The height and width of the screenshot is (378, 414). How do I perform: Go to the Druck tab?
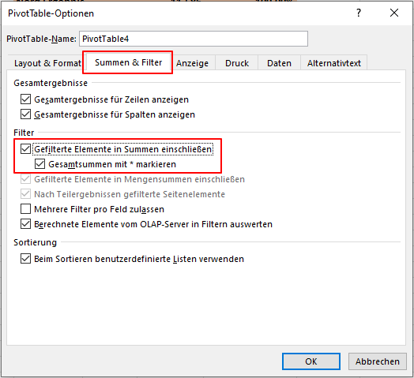(237, 63)
